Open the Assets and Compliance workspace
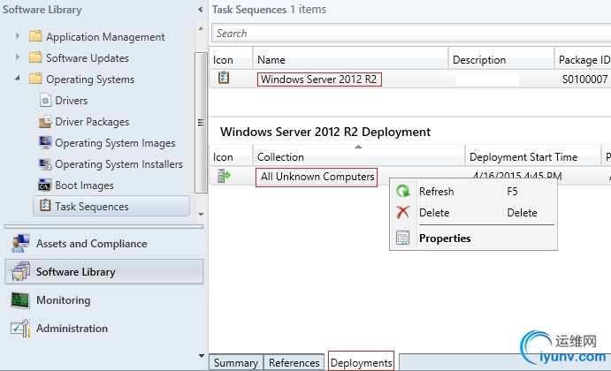Screen dimensions: 611x371 (x=104, y=243)
